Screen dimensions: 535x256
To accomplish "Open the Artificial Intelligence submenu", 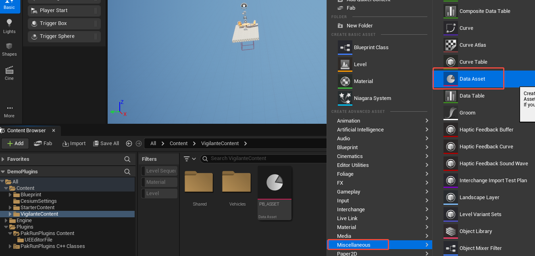I will tap(379, 130).
